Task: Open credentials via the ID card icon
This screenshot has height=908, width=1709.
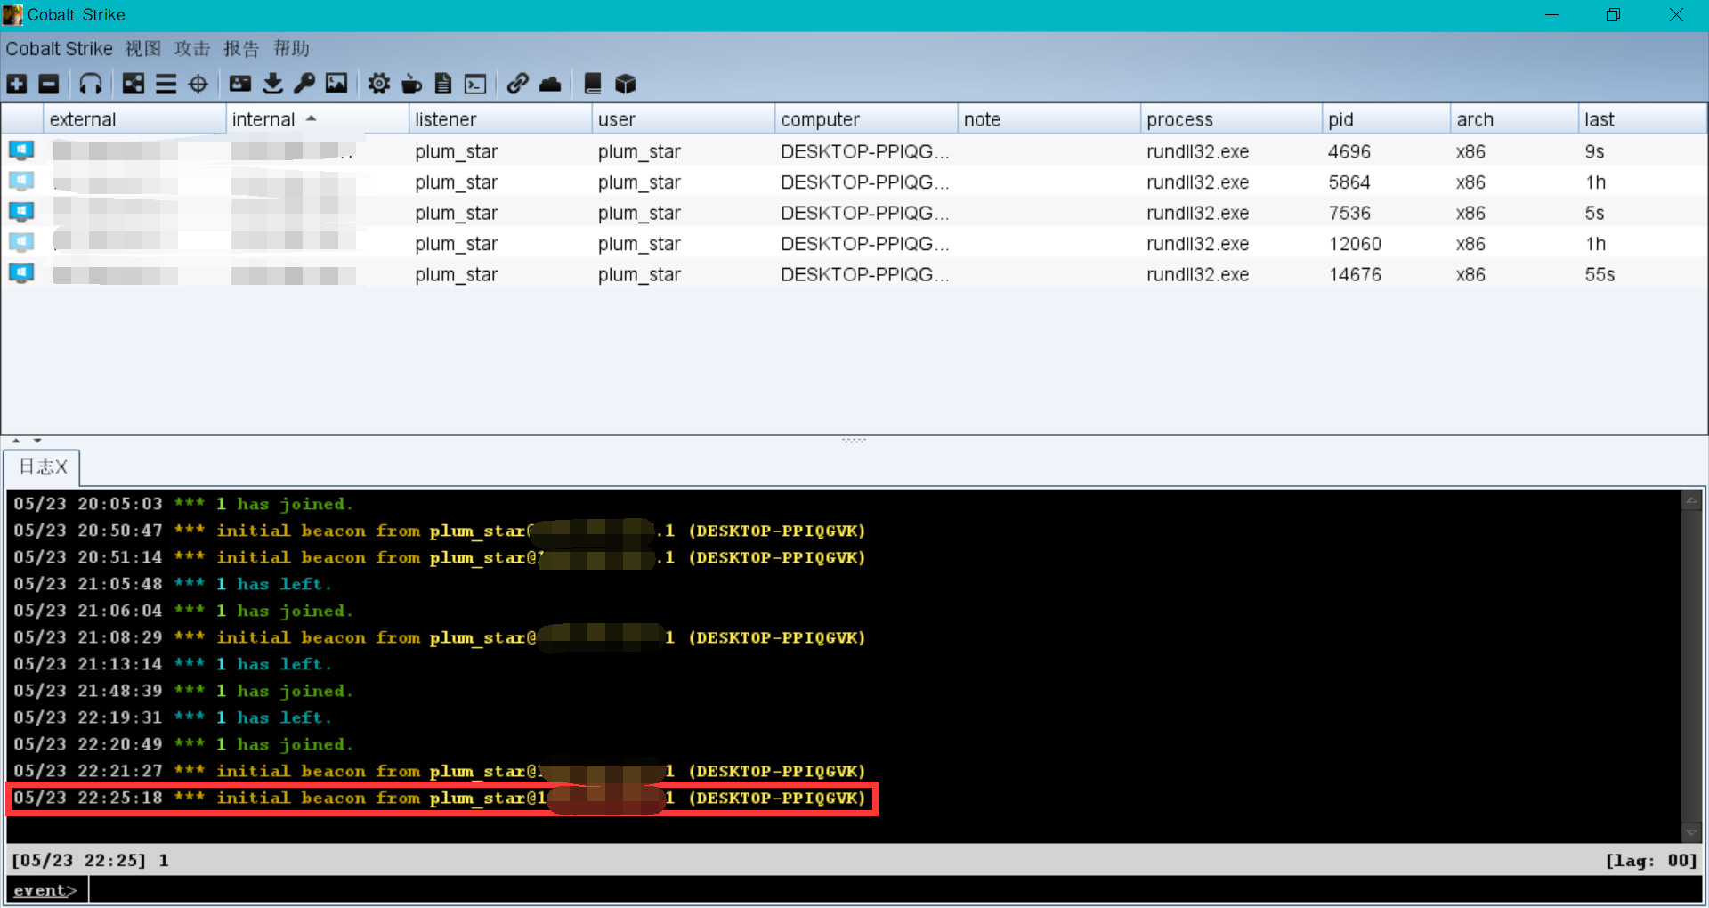Action: (x=240, y=84)
